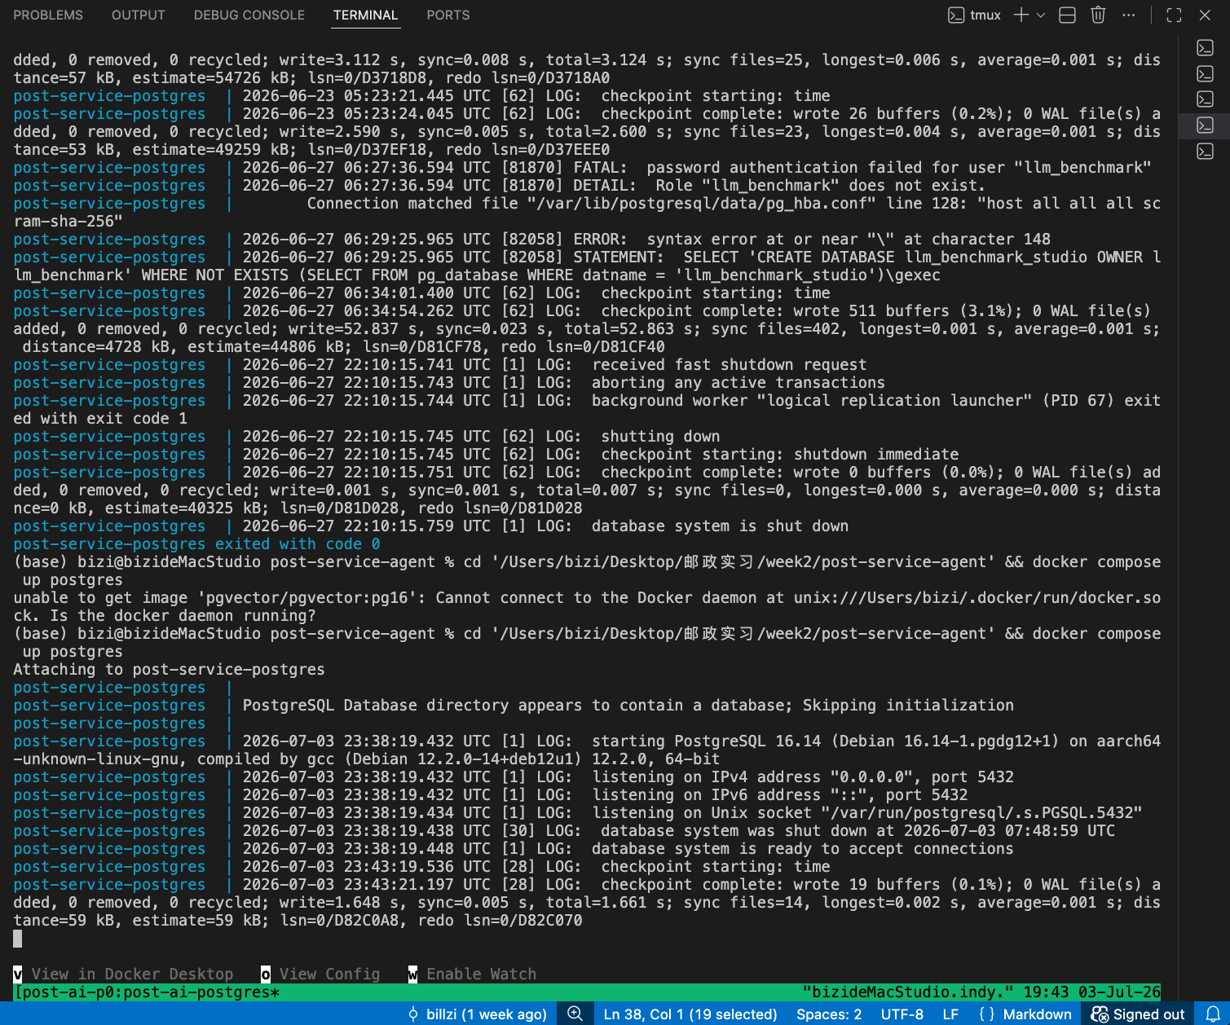1230x1025 pixels.
Task: Change file encoding UTF-8
Action: (902, 1014)
